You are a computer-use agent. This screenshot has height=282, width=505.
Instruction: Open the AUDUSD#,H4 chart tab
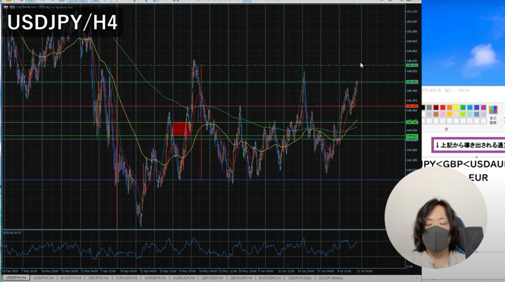pos(270,278)
